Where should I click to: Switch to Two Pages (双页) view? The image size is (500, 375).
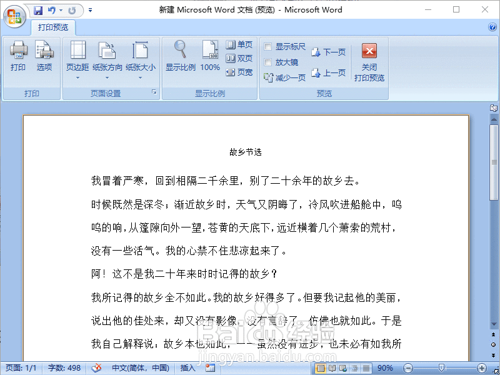(239, 59)
